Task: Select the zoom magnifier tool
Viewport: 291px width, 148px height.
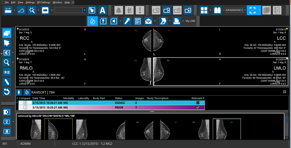Action: tap(7, 62)
